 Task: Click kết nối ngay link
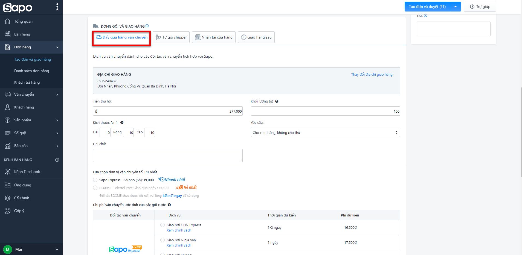pyautogui.click(x=172, y=196)
